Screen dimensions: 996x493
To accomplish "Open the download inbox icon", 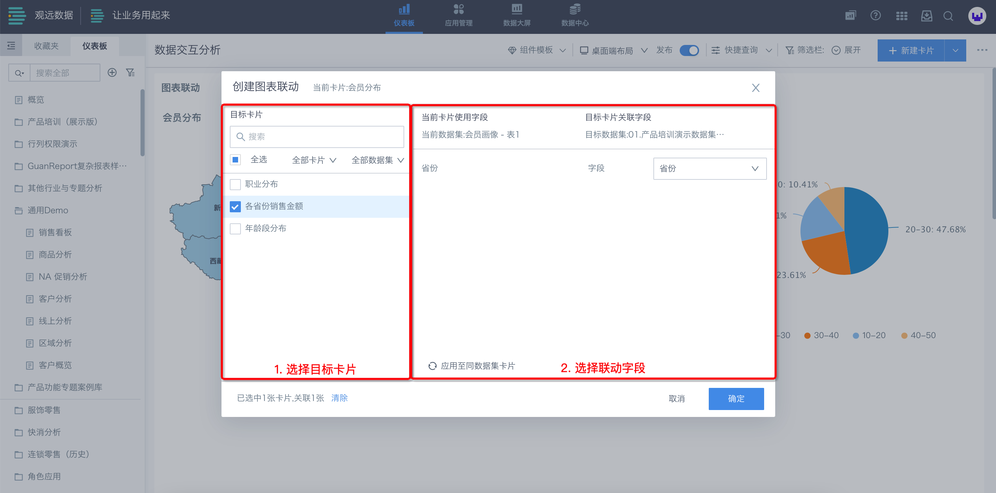I will coord(926,16).
